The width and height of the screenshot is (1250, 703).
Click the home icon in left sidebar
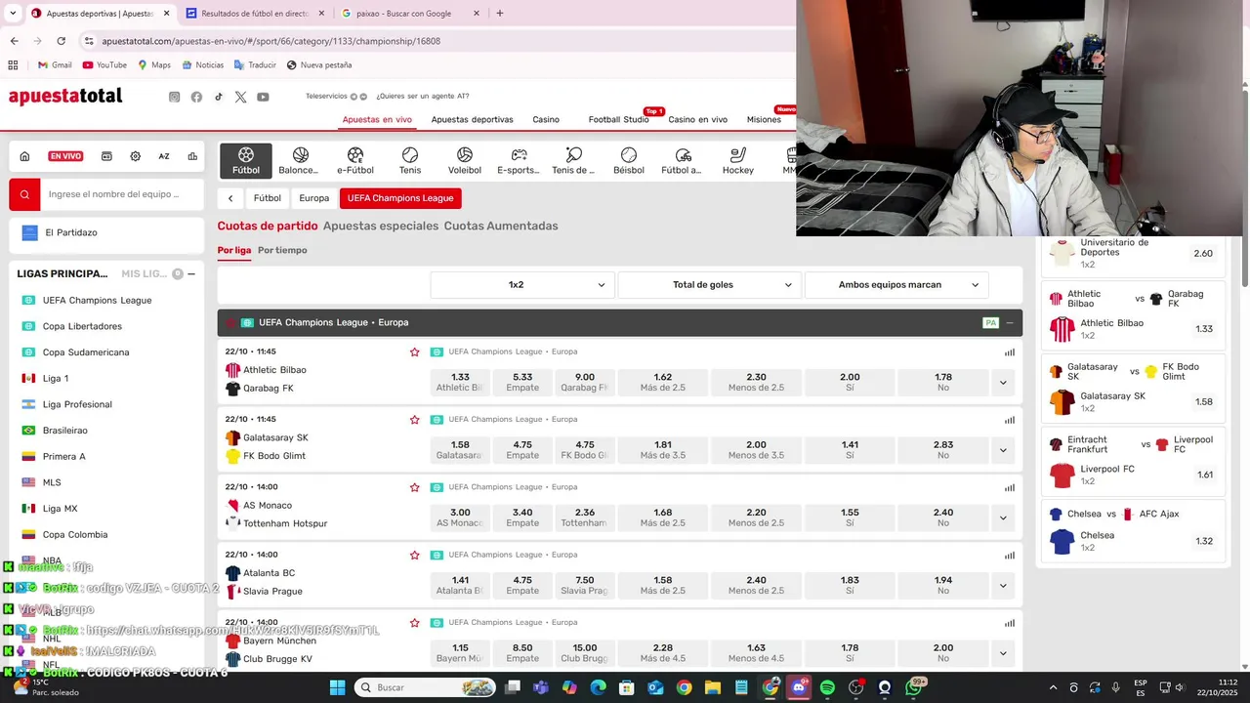tap(24, 156)
